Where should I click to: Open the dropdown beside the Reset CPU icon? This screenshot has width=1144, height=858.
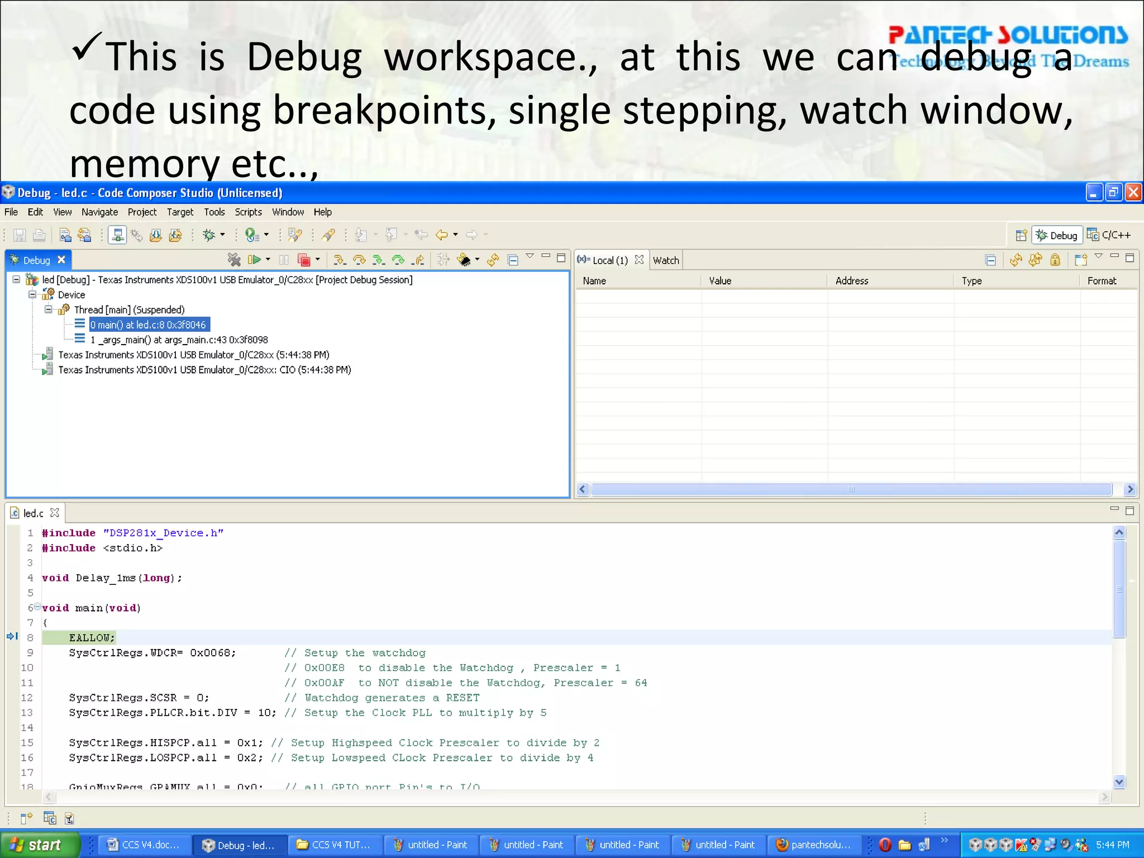477,260
